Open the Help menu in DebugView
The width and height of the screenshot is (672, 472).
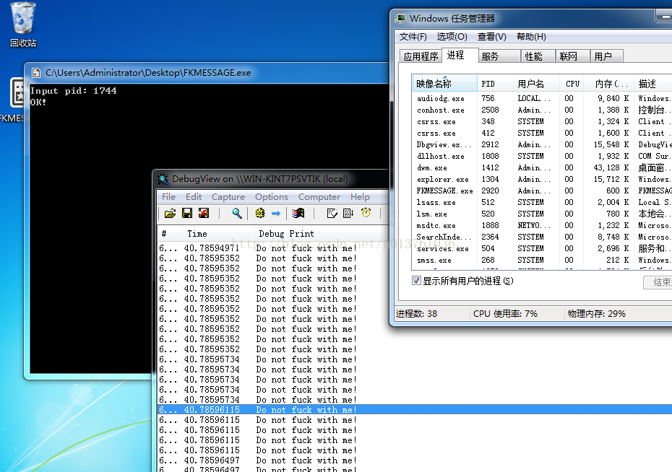pyautogui.click(x=360, y=197)
